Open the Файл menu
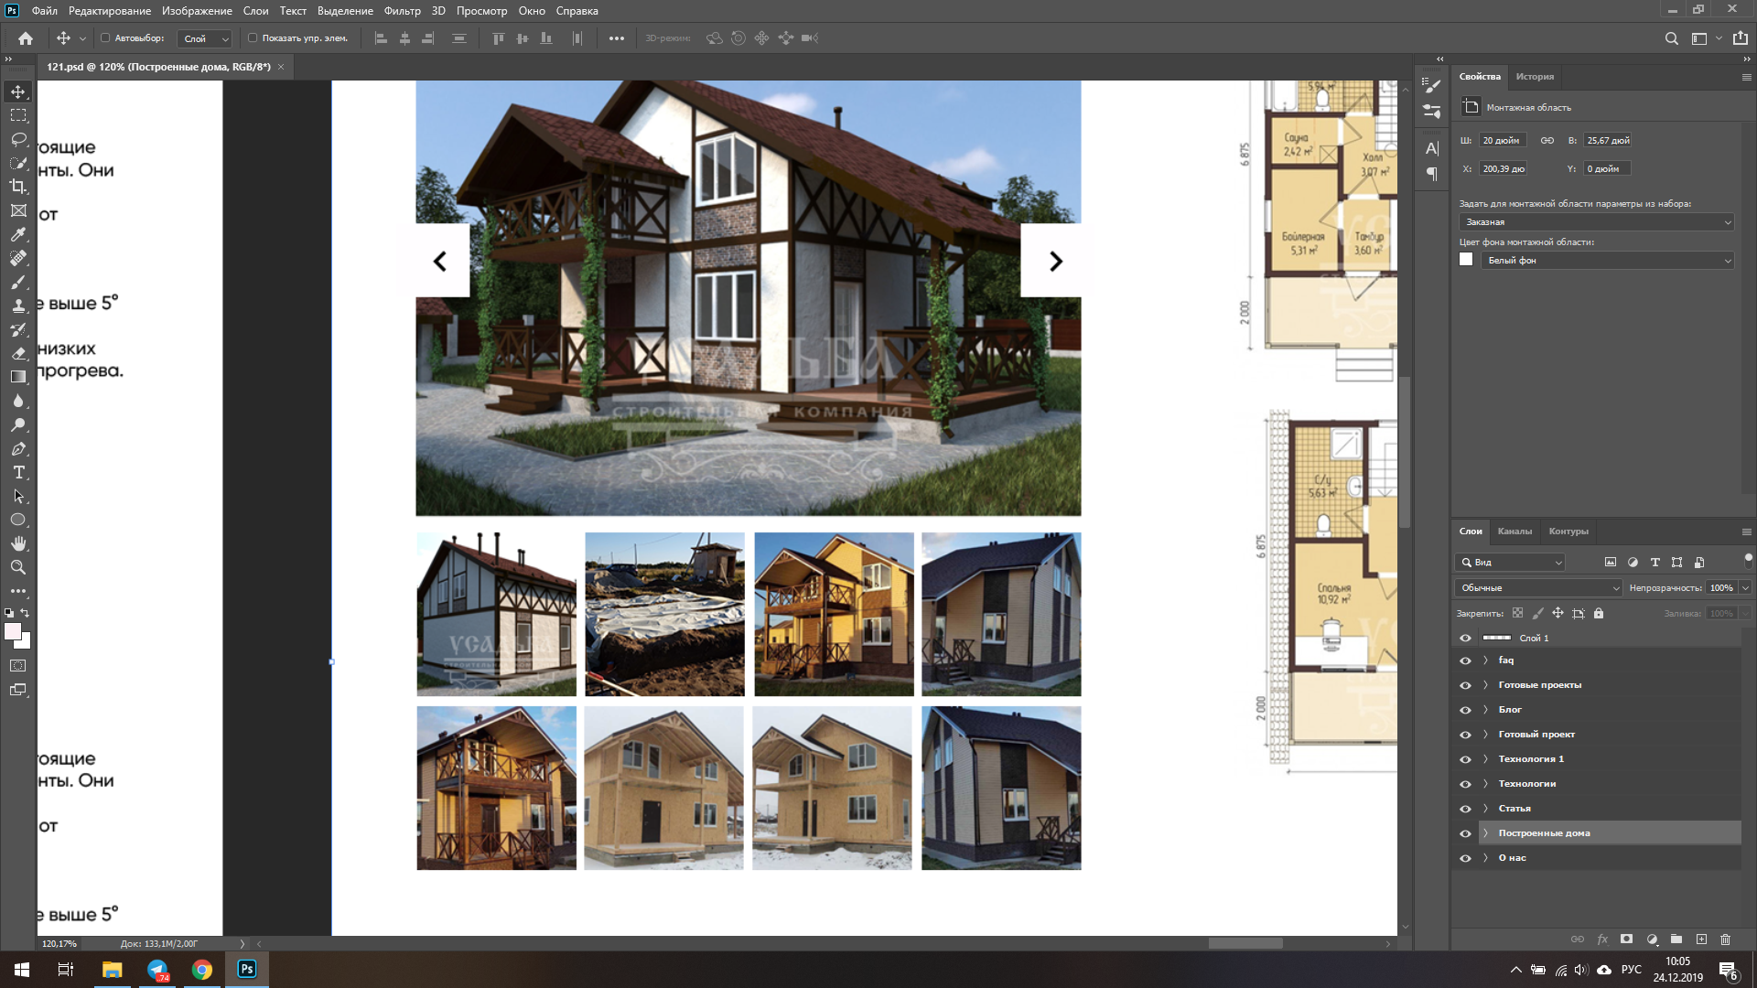This screenshot has height=988, width=1757. [x=44, y=11]
